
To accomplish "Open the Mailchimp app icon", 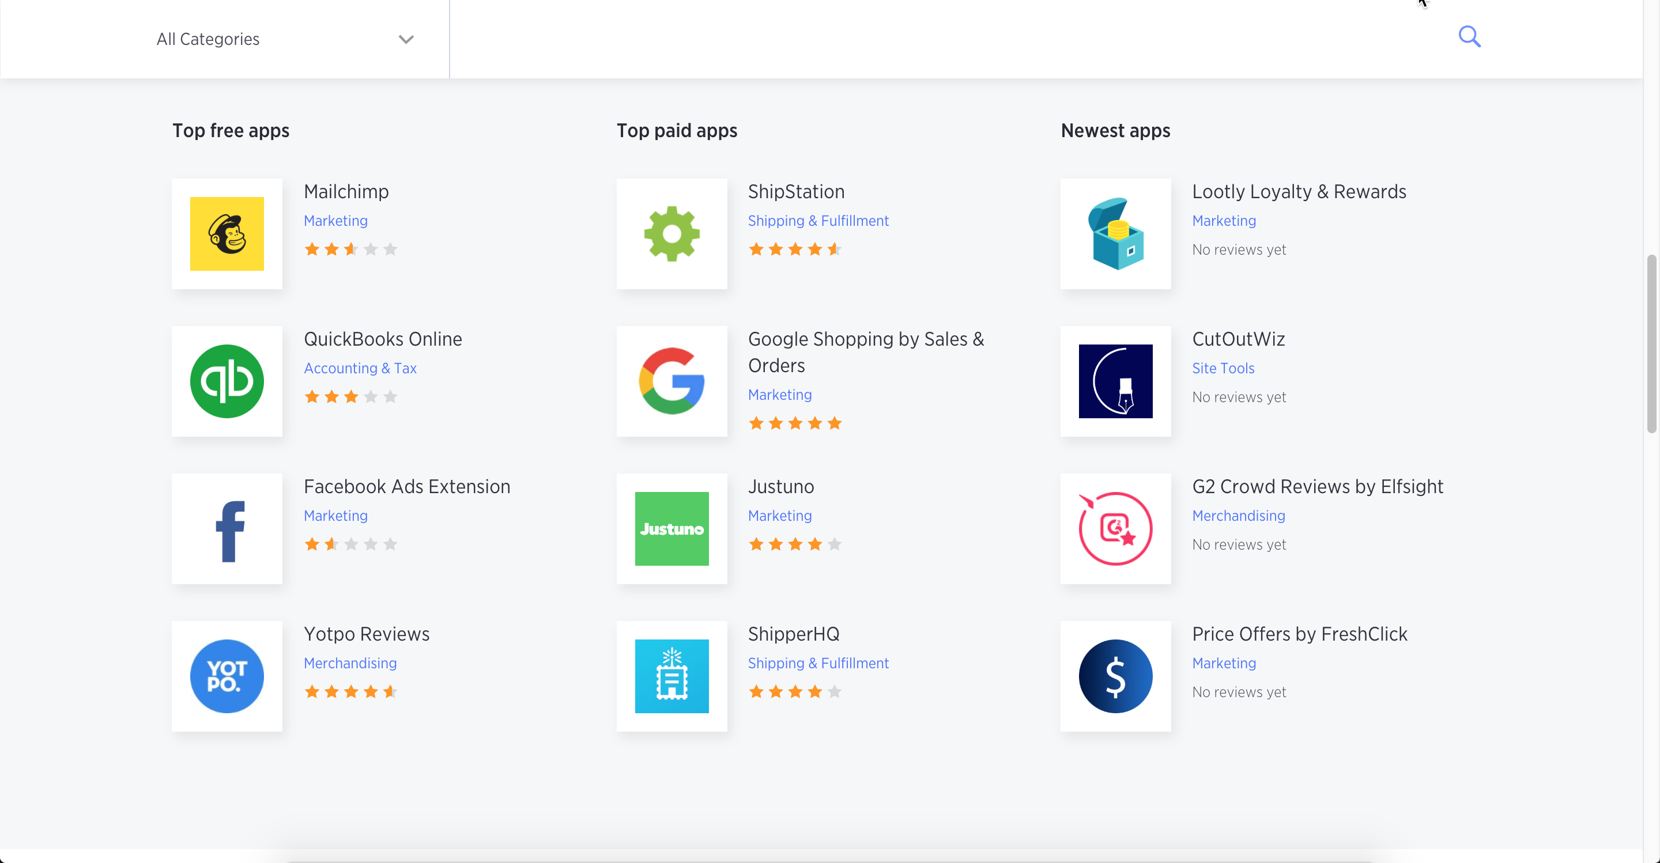I will point(227,234).
